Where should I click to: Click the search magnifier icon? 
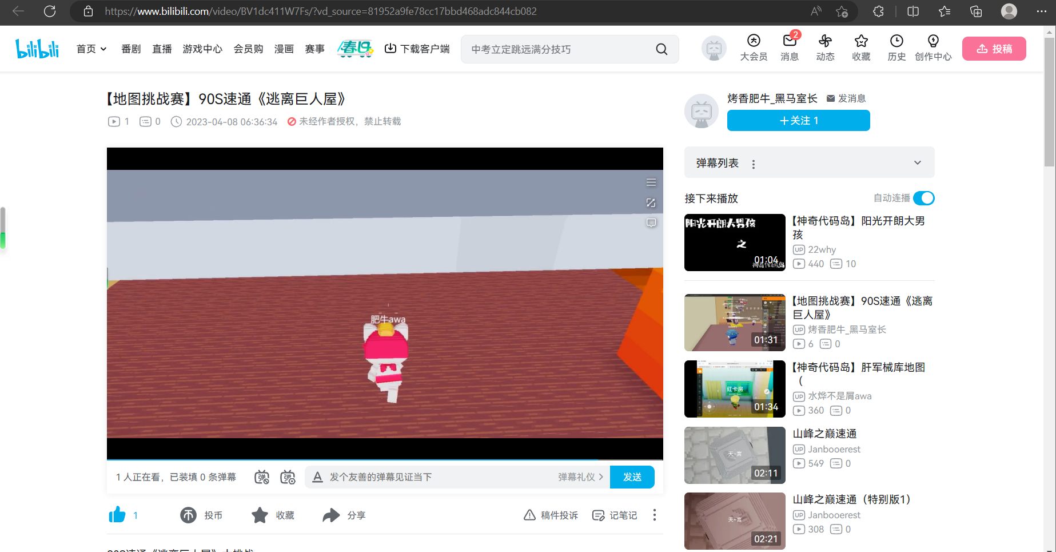coord(662,49)
